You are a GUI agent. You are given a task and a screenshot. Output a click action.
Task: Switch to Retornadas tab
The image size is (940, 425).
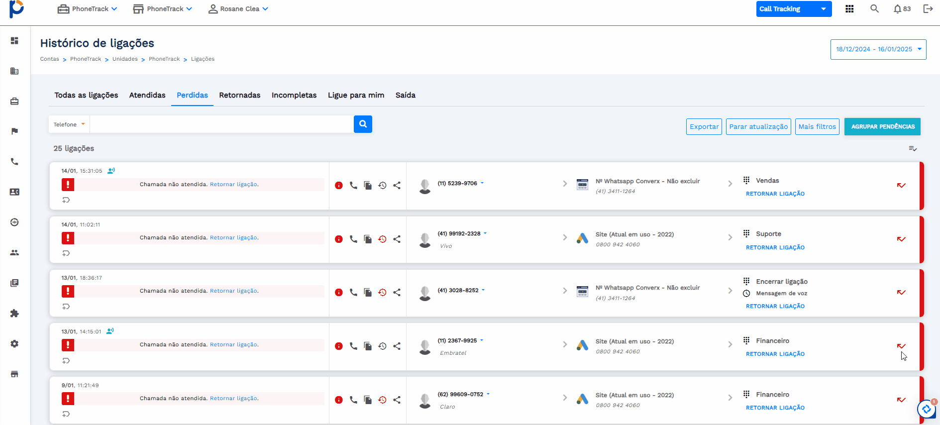pos(240,95)
